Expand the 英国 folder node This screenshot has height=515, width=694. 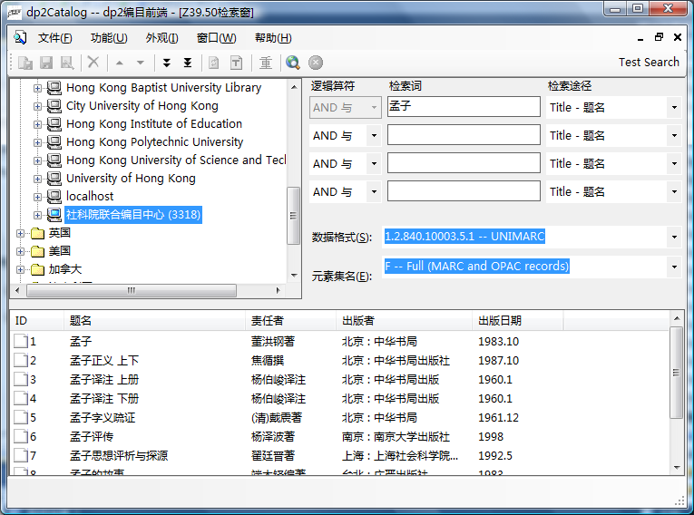click(21, 233)
